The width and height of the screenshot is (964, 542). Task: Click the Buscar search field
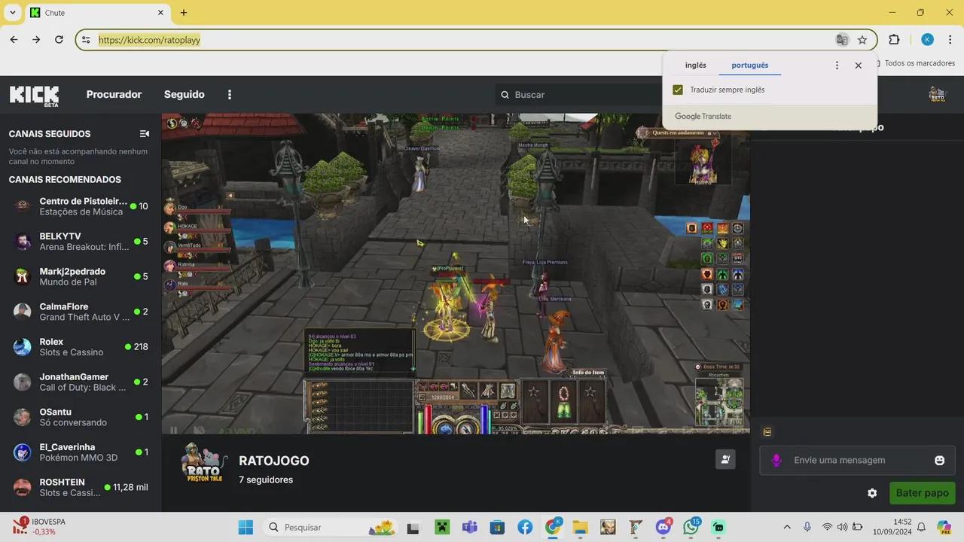tap(580, 95)
